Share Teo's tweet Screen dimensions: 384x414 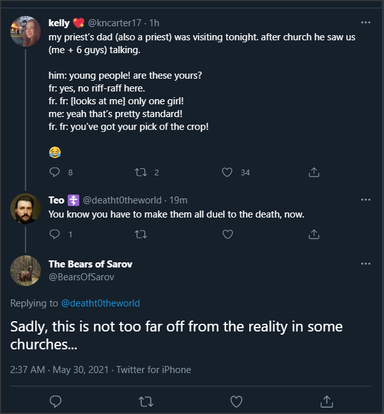click(314, 234)
